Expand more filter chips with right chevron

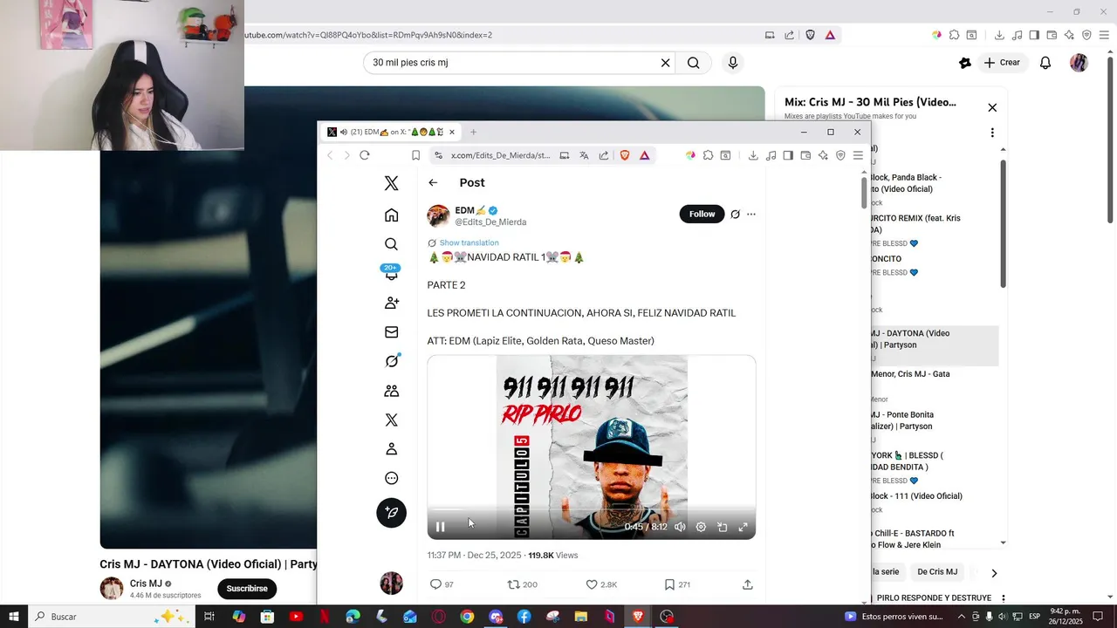tap(993, 573)
